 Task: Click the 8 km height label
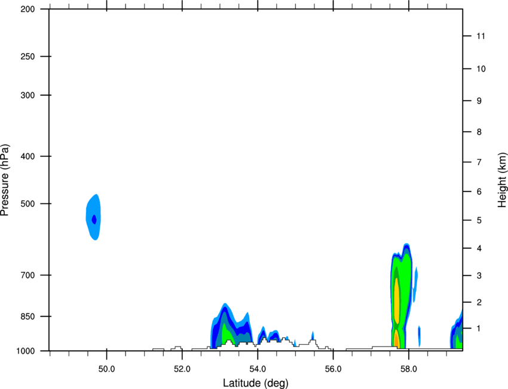479,132
